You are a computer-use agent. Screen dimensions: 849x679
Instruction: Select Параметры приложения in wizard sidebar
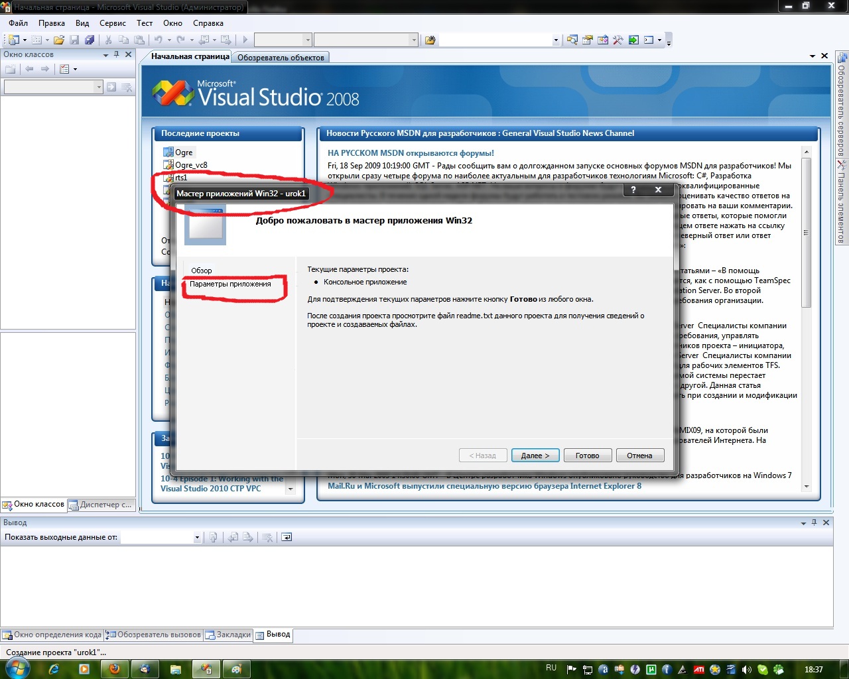[230, 284]
